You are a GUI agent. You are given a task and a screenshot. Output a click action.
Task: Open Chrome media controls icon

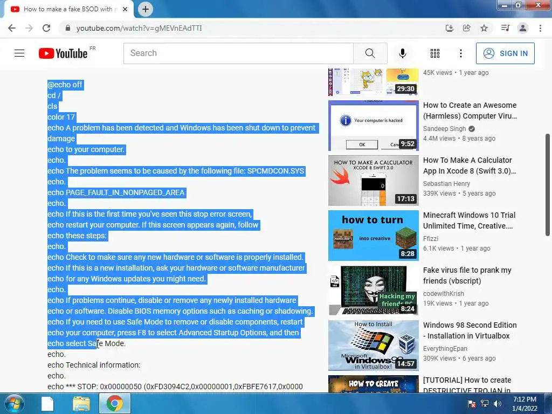[x=505, y=28]
